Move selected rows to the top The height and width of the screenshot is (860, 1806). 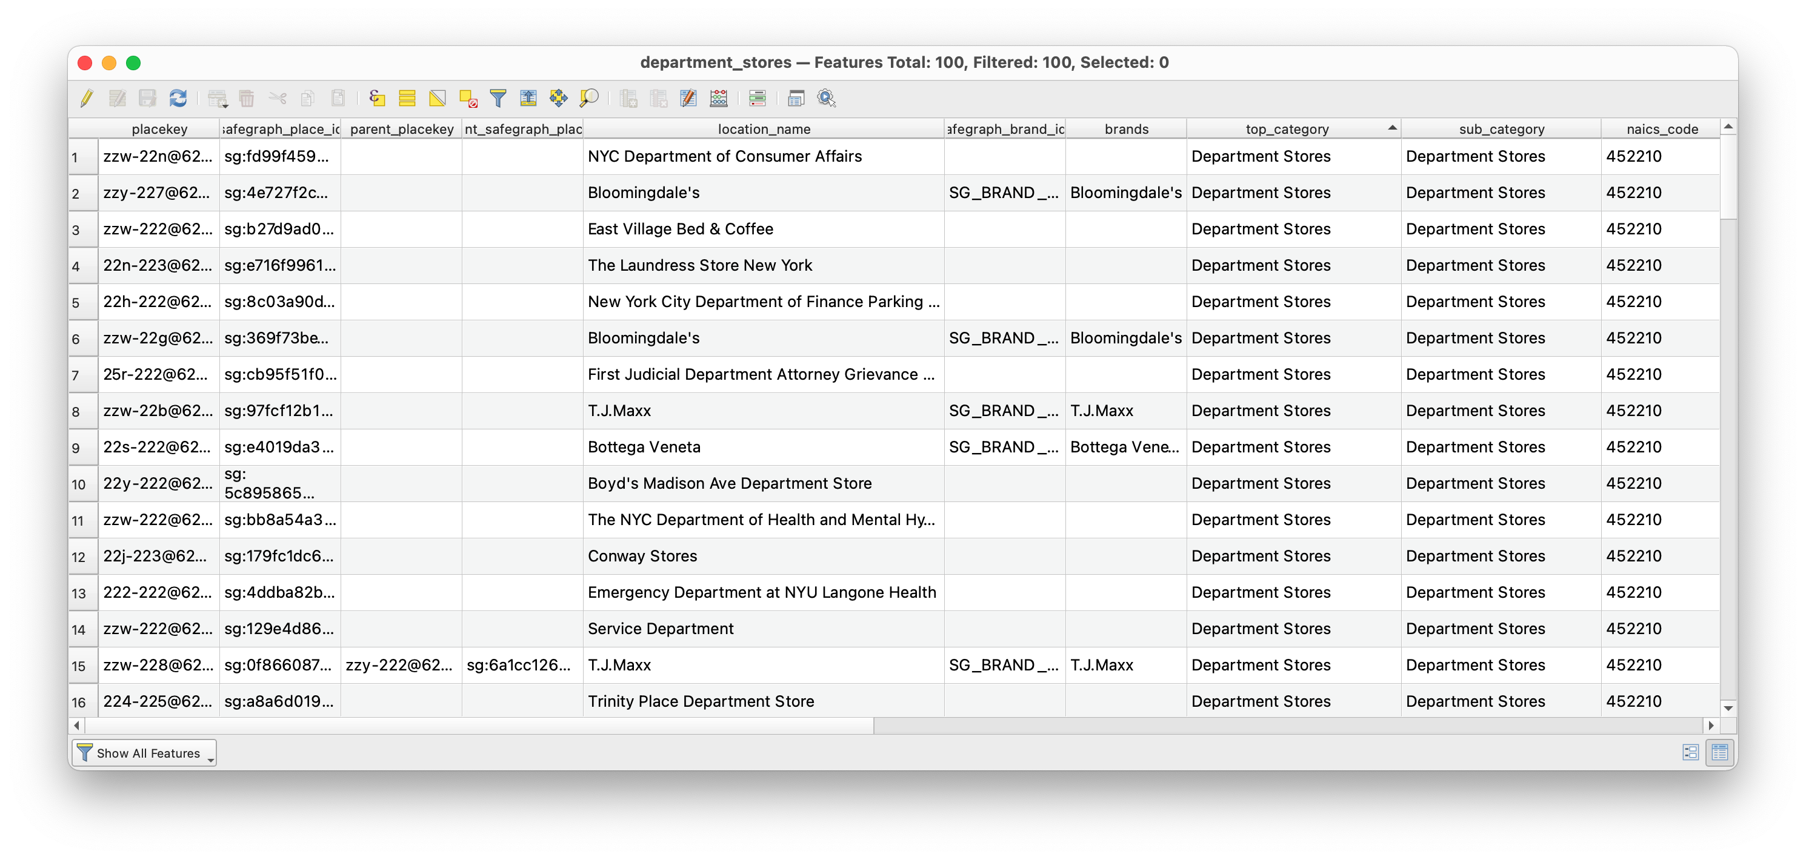[x=528, y=98]
